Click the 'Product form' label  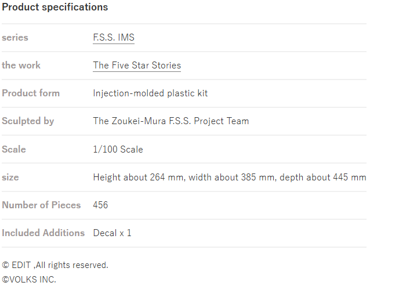(x=31, y=93)
